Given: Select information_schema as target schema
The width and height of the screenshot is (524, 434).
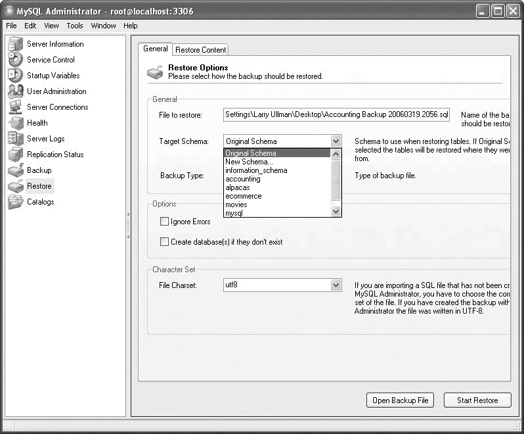Looking at the screenshot, I should (x=276, y=170).
